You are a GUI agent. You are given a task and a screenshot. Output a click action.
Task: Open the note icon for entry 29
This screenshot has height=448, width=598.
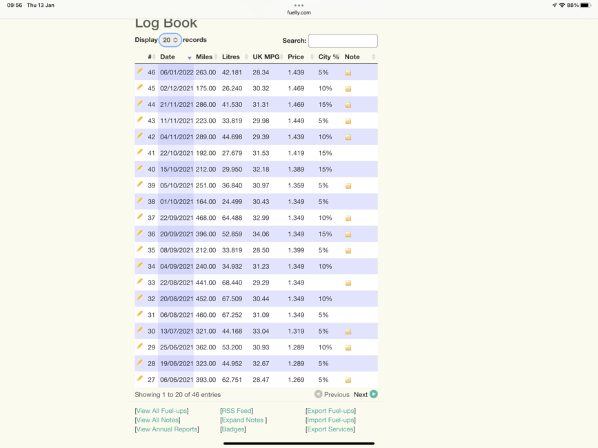click(x=348, y=348)
